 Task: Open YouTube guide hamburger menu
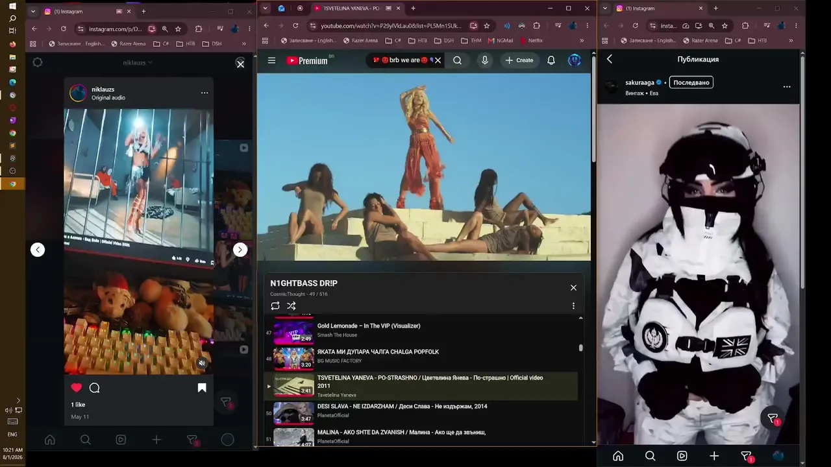[272, 60]
